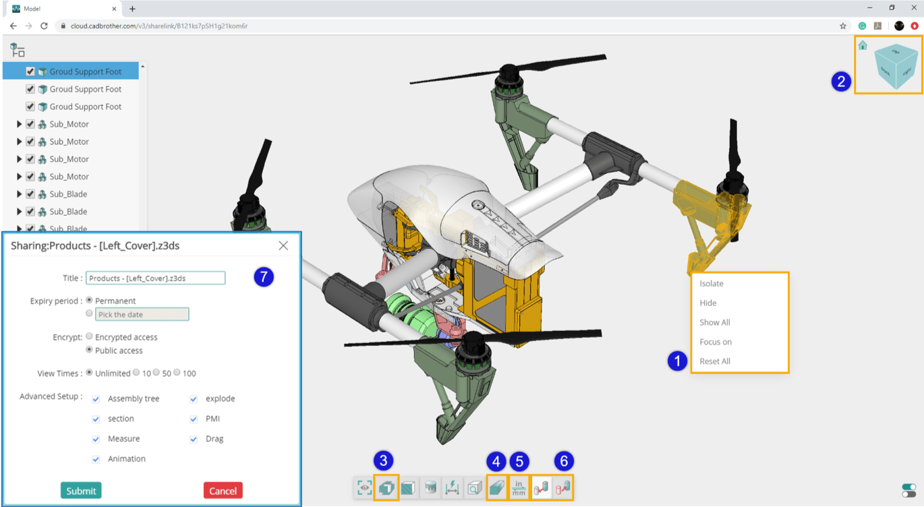Click the zoom box magnifier icon
The image size is (924, 507).
pyautogui.click(x=474, y=487)
